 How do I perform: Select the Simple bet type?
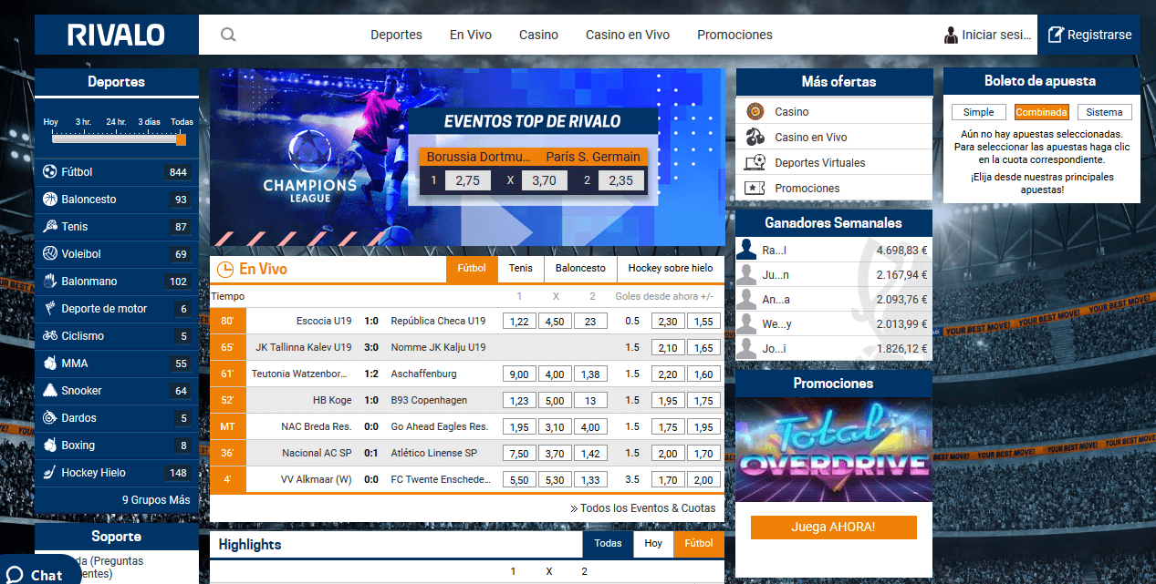point(978,112)
